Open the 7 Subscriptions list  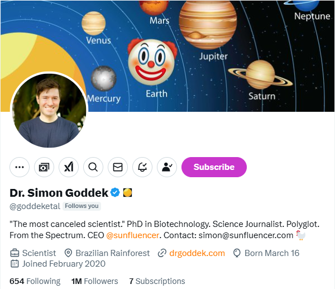[157, 281]
